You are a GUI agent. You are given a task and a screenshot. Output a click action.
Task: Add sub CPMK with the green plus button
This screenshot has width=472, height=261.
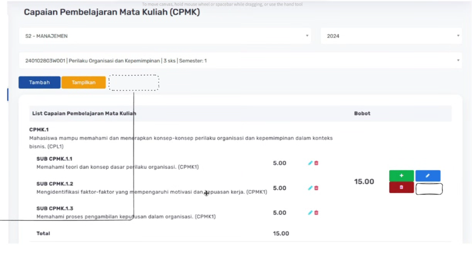coord(401,176)
